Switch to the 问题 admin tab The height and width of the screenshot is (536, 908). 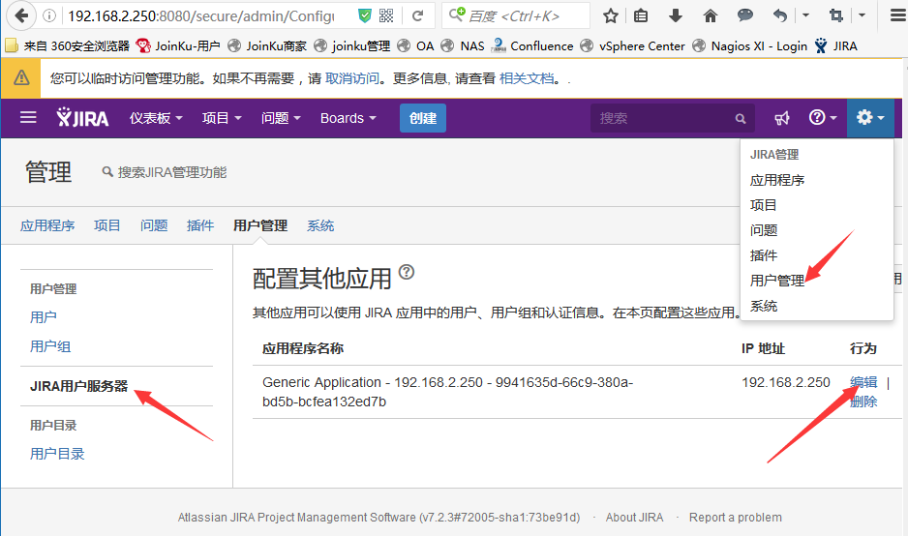(154, 225)
